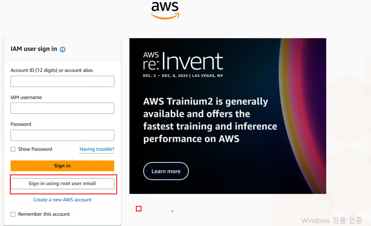The height and width of the screenshot is (226, 371).
Task: Click the Remember this account label
Action: (x=44, y=214)
